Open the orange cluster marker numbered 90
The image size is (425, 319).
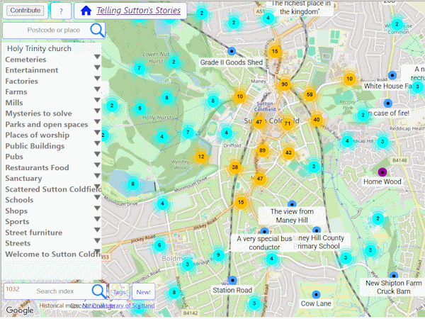[x=284, y=84]
